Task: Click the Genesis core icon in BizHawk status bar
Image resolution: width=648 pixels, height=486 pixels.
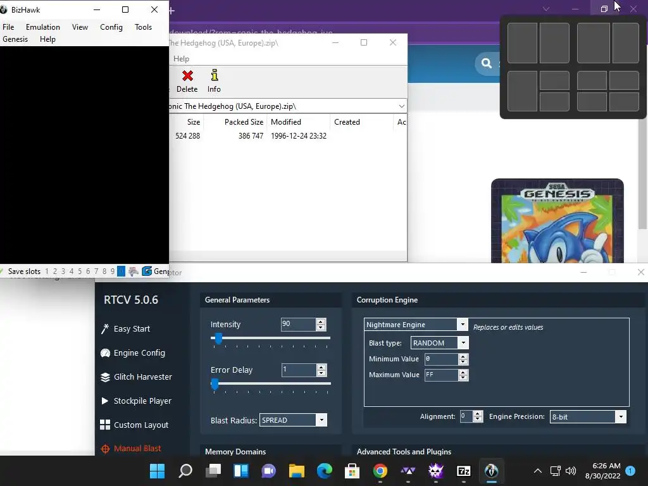Action: click(x=147, y=271)
